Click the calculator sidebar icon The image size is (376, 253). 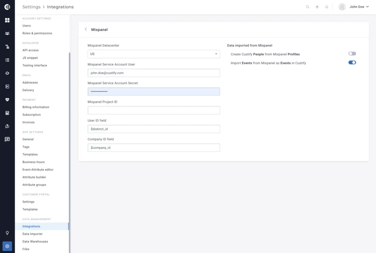tap(7, 113)
